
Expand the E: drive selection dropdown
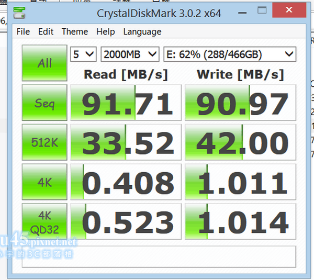[x=230, y=54]
